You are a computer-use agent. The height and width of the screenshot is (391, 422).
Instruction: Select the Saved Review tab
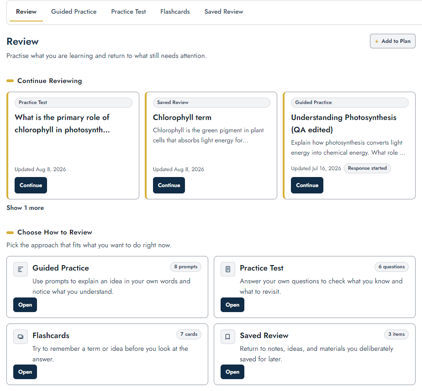click(x=224, y=12)
